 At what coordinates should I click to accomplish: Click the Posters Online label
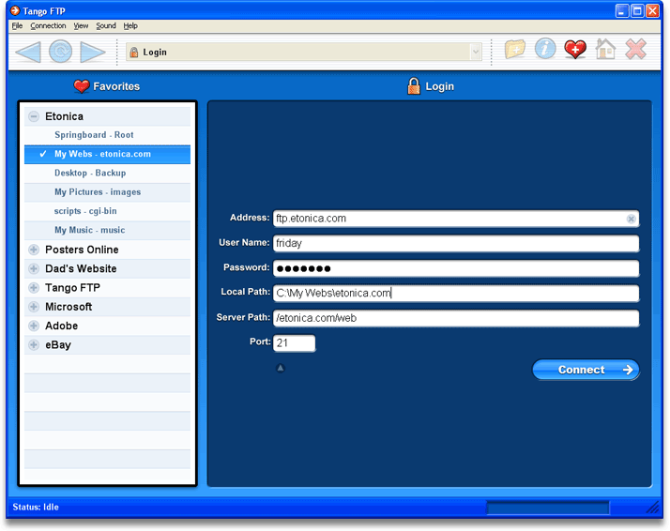(x=82, y=250)
